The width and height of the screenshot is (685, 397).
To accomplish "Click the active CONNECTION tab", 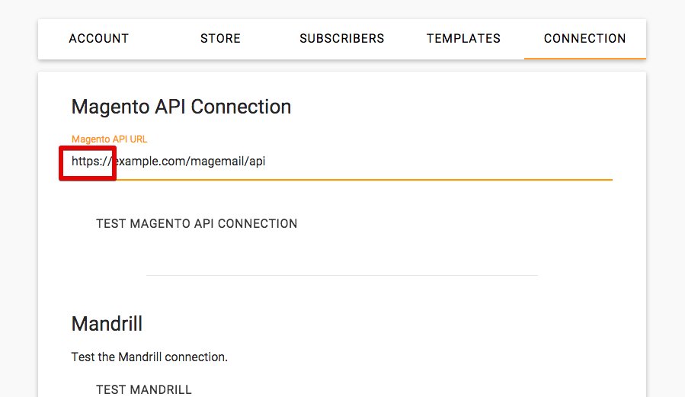I will (584, 39).
